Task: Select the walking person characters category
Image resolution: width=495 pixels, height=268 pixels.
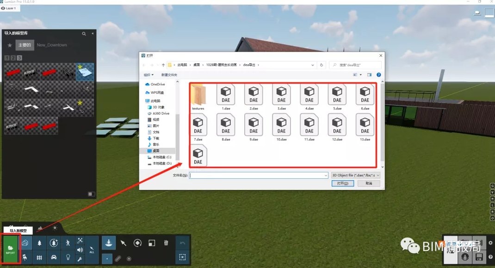Action: (x=68, y=243)
